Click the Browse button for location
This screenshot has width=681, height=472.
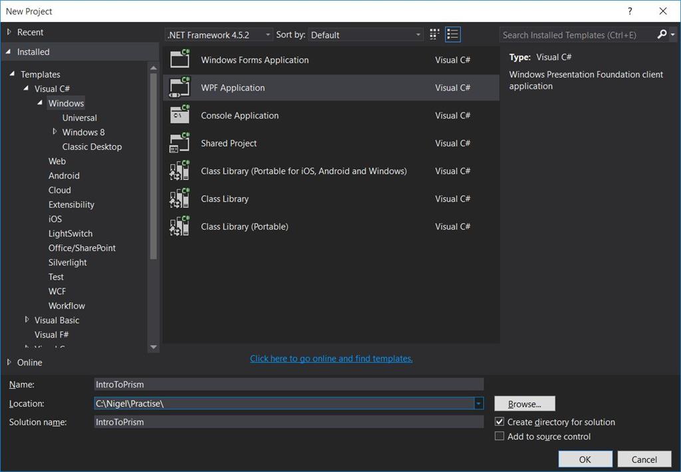click(x=525, y=403)
